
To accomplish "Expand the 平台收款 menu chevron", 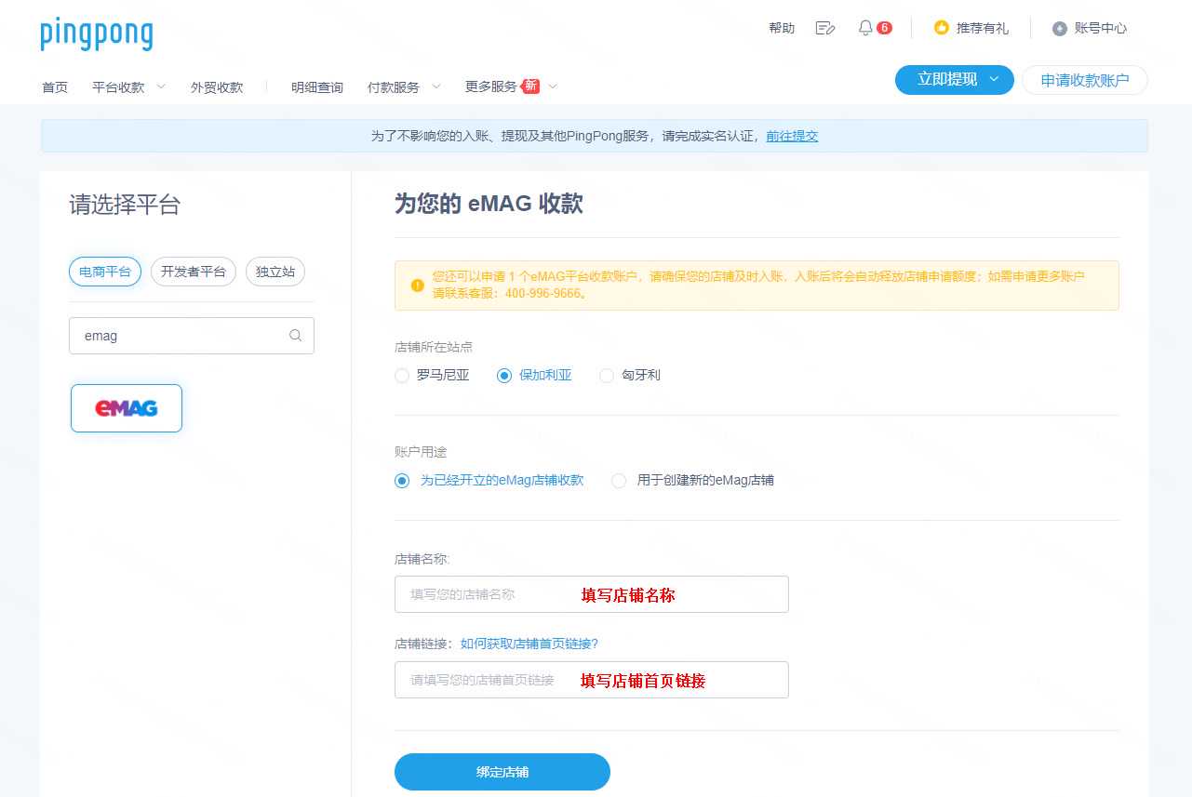I will pos(160,86).
